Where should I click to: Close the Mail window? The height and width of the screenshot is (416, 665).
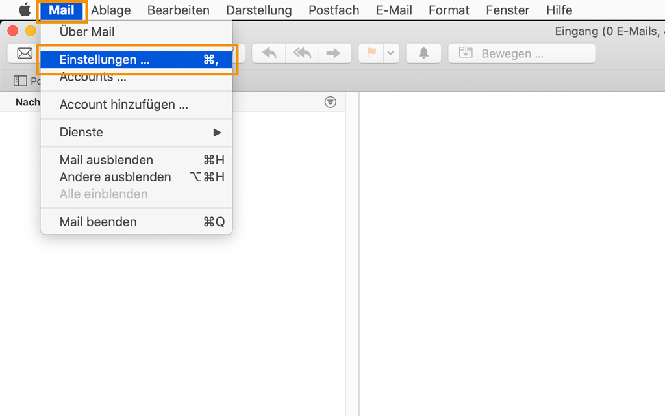pyautogui.click(x=13, y=31)
